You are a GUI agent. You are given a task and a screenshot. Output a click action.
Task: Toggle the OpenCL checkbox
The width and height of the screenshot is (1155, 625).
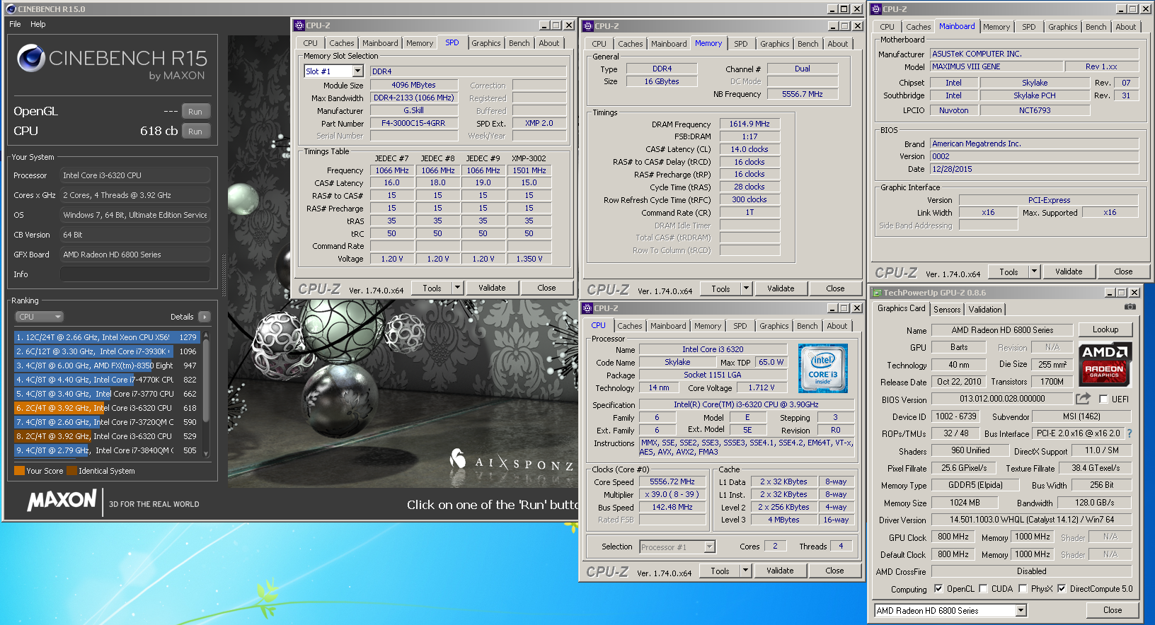point(938,589)
